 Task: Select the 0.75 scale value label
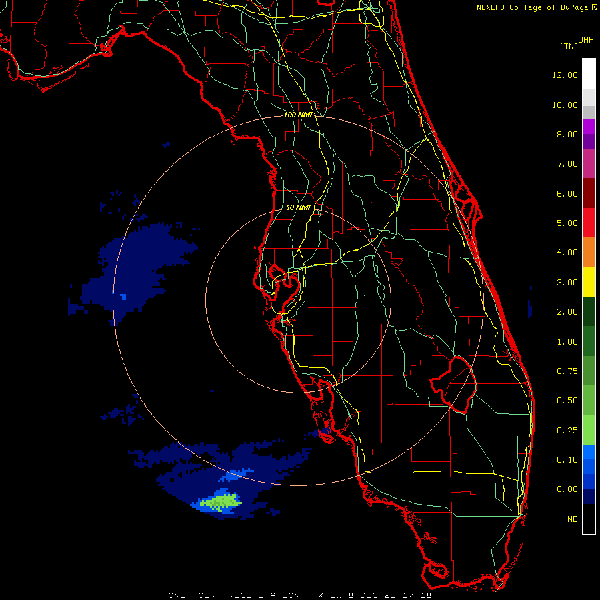coord(567,371)
